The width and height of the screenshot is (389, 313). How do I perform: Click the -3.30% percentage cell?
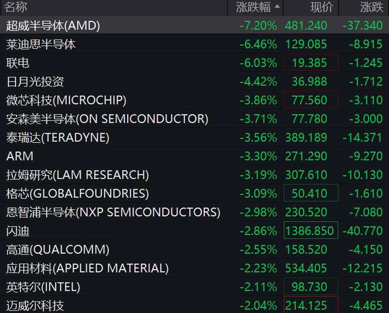(x=258, y=156)
